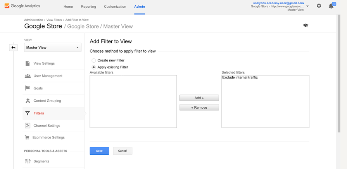Click the page vertical scrollbar
Image resolution: width=347 pixels, height=169 pixels.
coord(339,73)
